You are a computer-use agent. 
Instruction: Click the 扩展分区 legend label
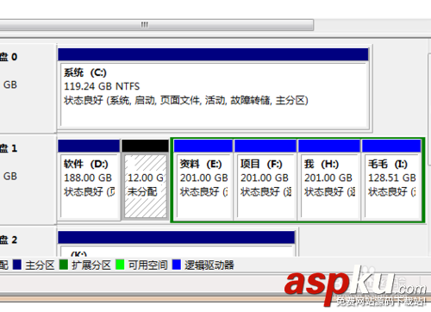pos(91,265)
